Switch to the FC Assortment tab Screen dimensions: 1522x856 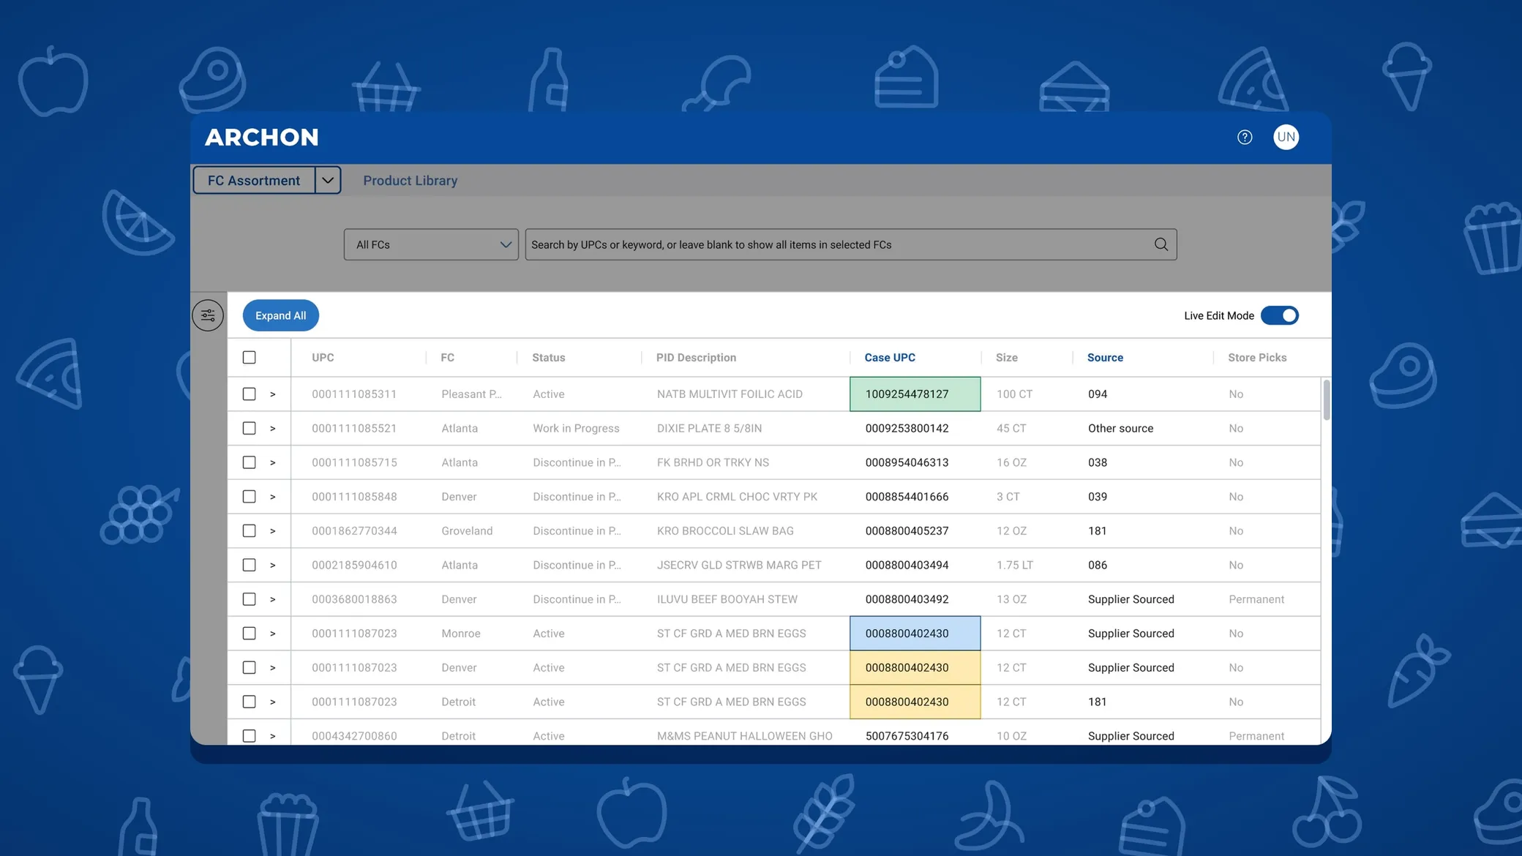(254, 180)
